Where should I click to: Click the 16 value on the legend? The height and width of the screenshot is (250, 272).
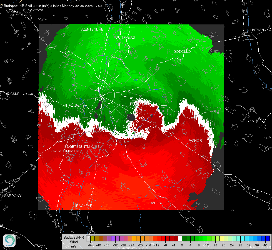(215, 245)
